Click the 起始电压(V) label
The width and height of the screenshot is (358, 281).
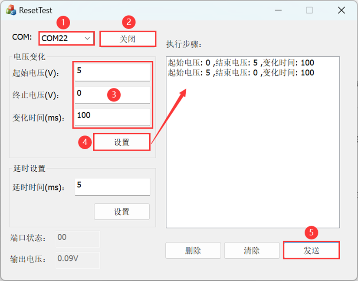(x=36, y=73)
